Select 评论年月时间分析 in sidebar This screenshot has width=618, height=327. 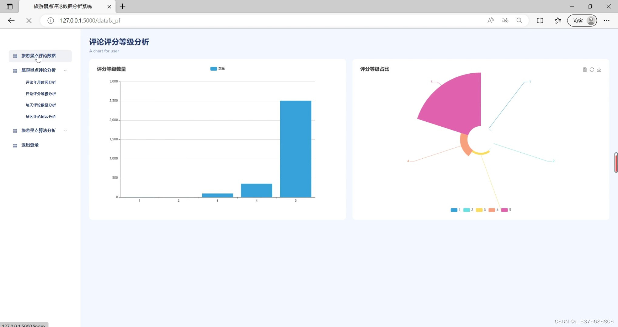point(41,82)
